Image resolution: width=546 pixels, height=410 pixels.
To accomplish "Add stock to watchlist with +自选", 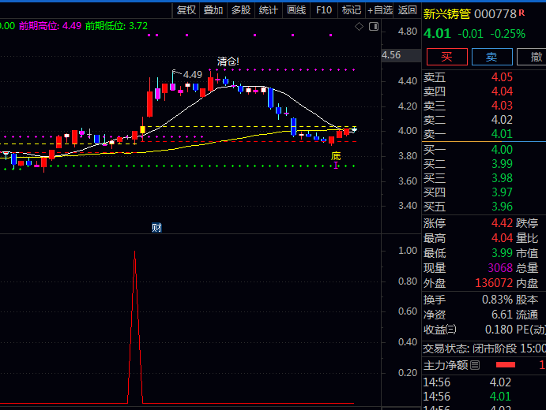I will coord(380,10).
